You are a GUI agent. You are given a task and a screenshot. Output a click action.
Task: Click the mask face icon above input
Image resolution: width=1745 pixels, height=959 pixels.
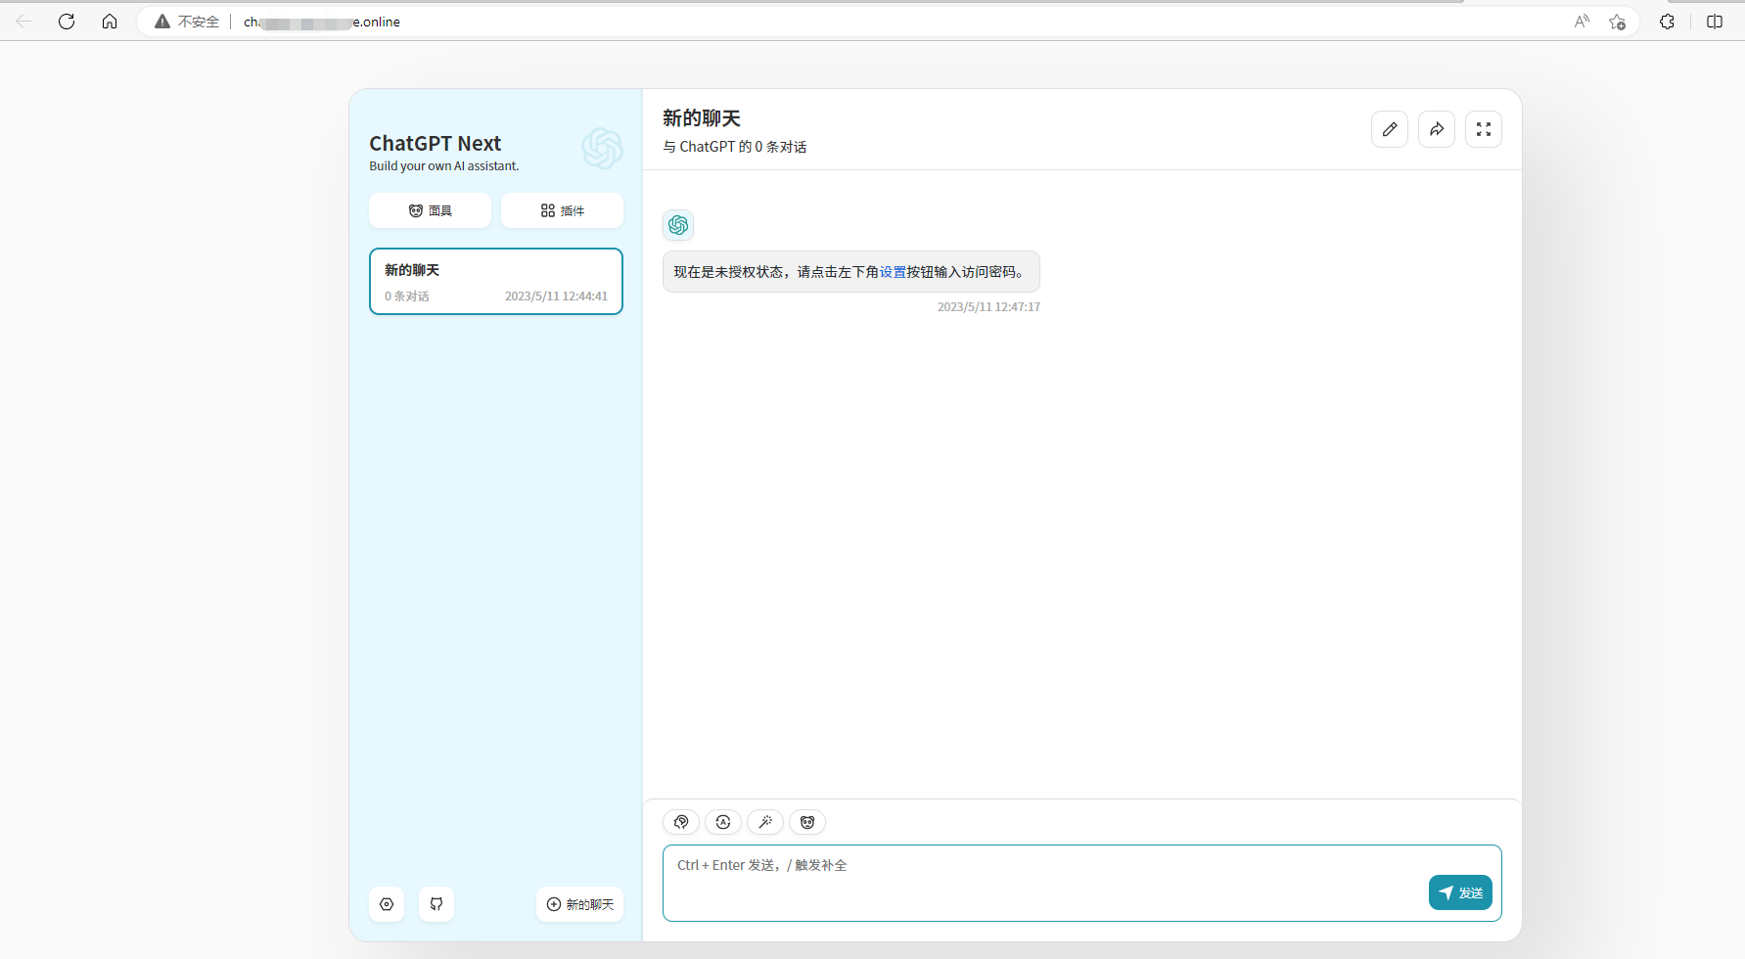[807, 822]
